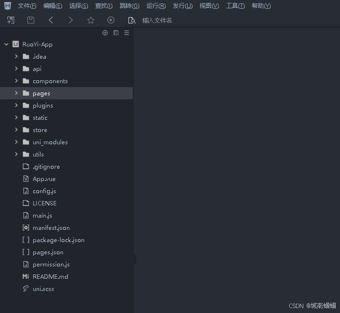Click the RuoYi-App project type icon
The image size is (340, 313).
point(16,45)
